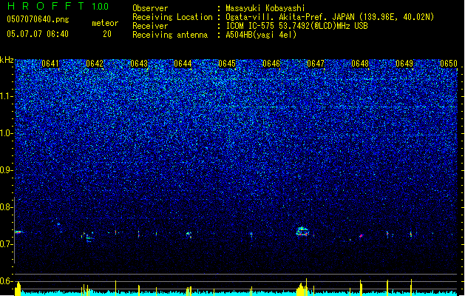Image resolution: width=465 pixels, height=296 pixels.
Task: Click the A504HB(yagi 4el) antenna text
Action: (x=261, y=35)
